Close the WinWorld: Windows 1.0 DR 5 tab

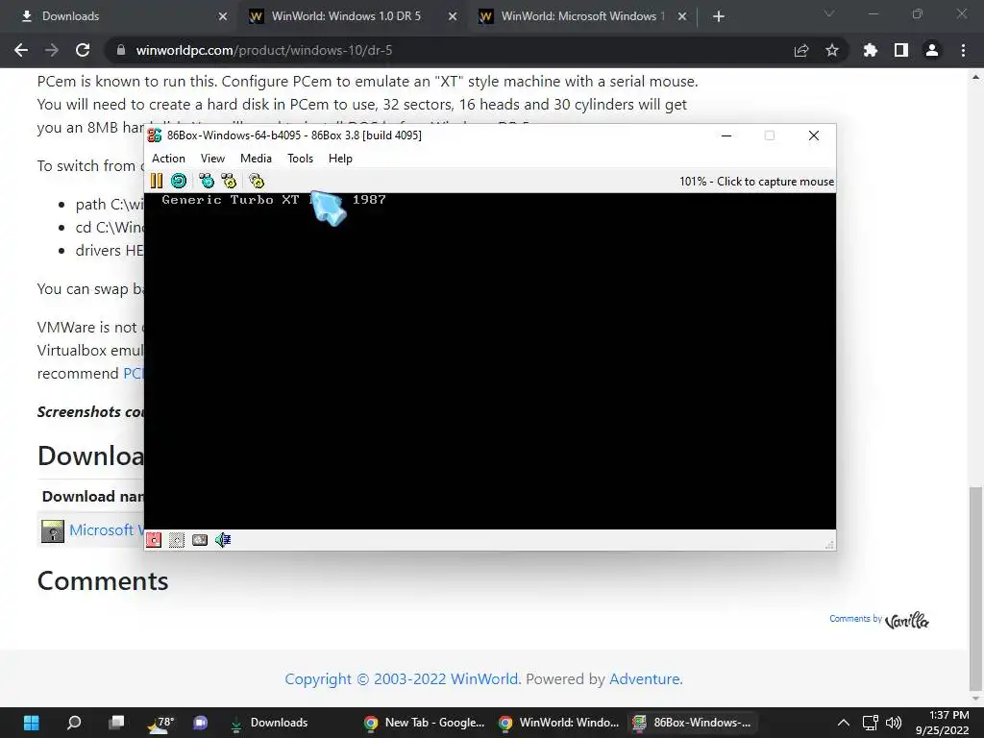click(453, 17)
